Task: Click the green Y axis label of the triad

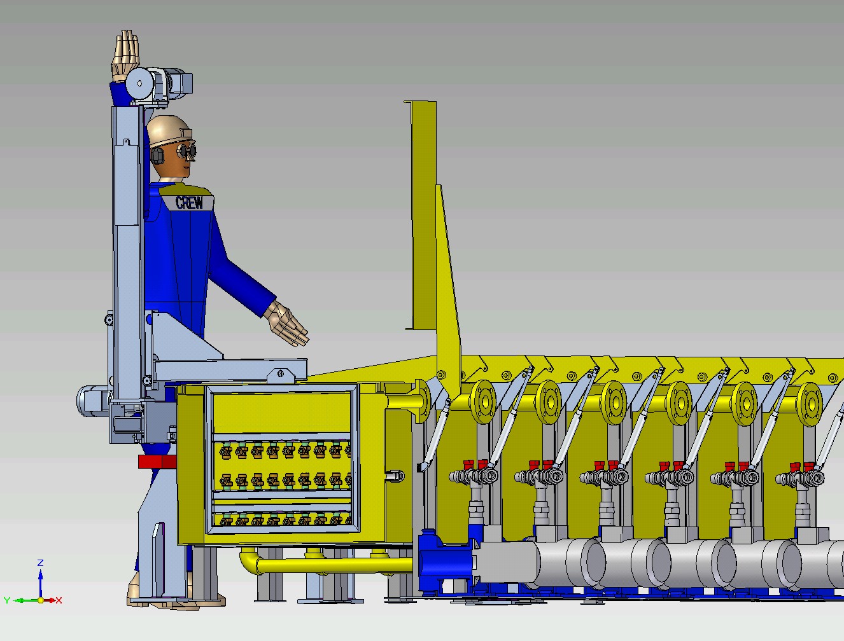Action: point(7,600)
